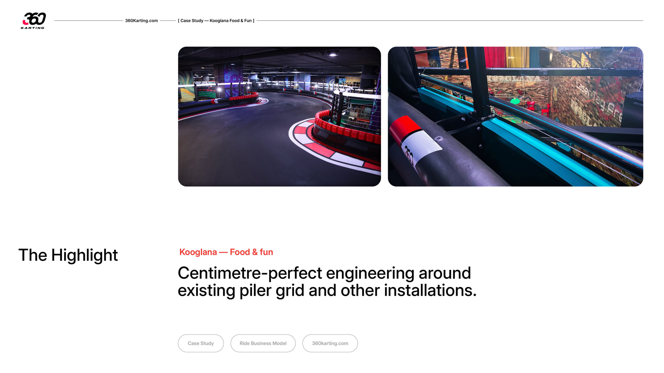Open the 360Karting.com header link
The image size is (664, 373).
pos(141,20)
